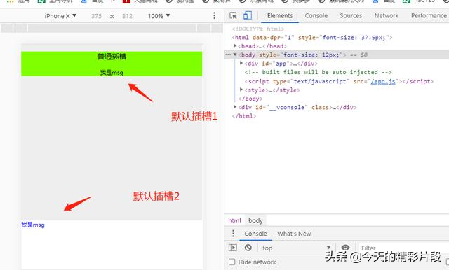Activate the inspect element picker icon
Viewport: 449px width, 270px height.
[x=233, y=15]
